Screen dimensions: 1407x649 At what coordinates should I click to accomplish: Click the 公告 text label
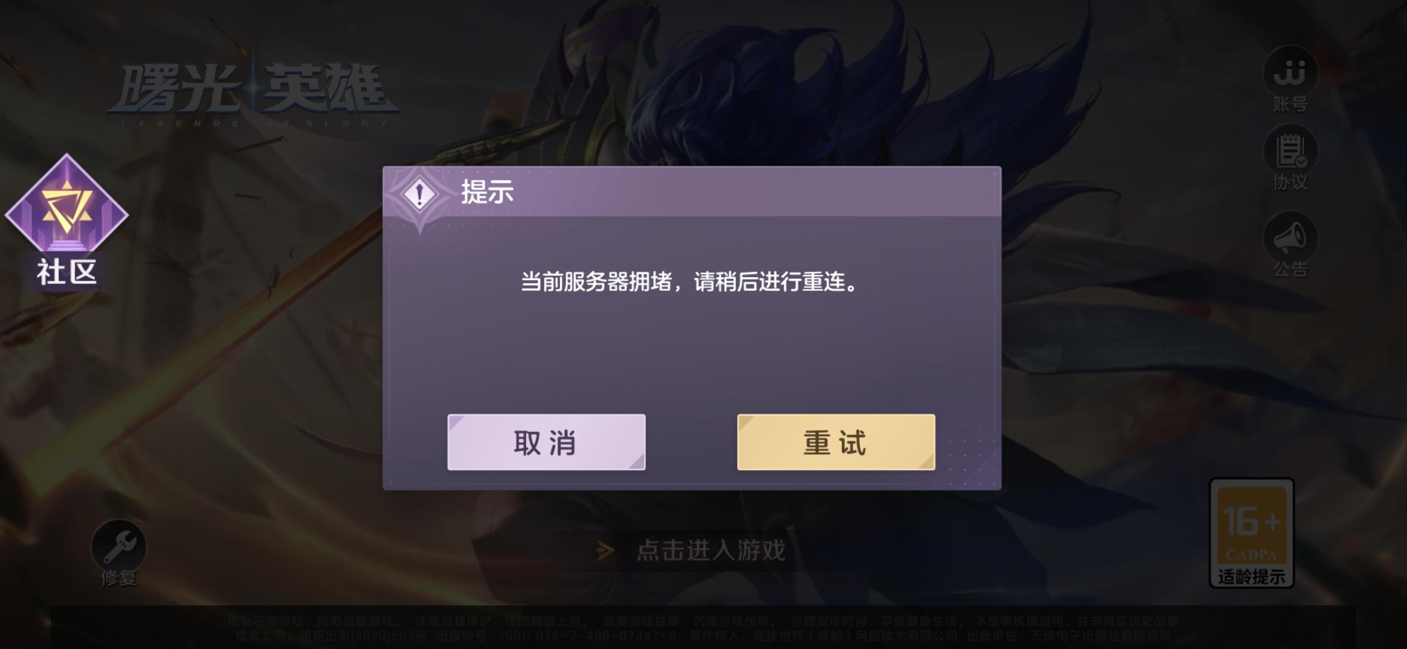pos(1290,269)
